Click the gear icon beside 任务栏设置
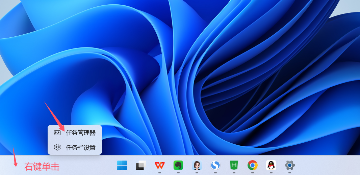The image size is (360, 175). tap(57, 147)
